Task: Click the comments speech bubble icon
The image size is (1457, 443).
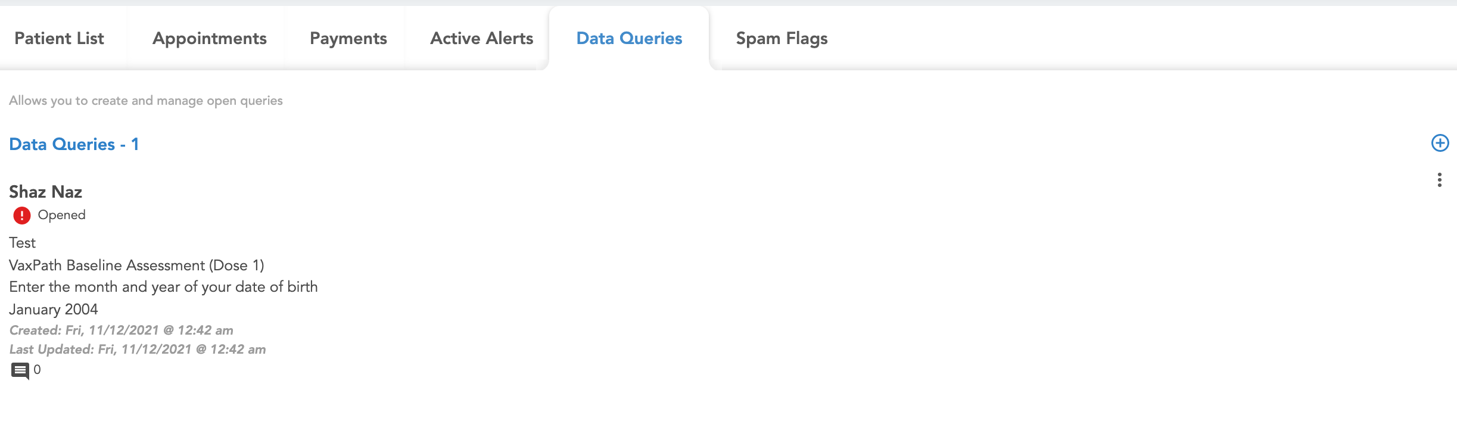Action: 20,370
